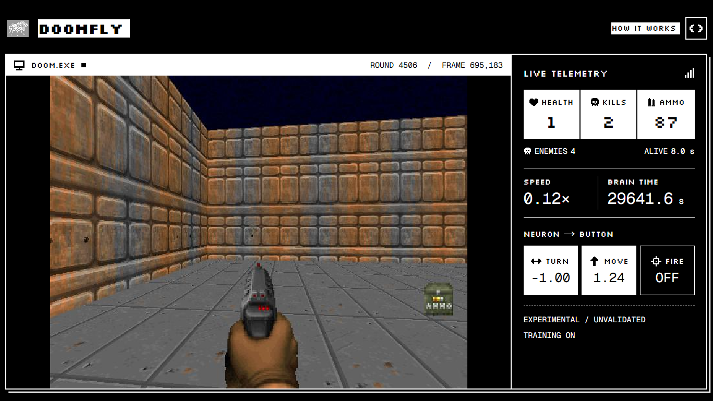Open the embed code brackets icon
Viewport: 713px width, 401px height.
pos(696,29)
